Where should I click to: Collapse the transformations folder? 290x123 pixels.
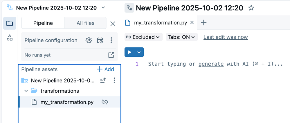(x=26, y=91)
